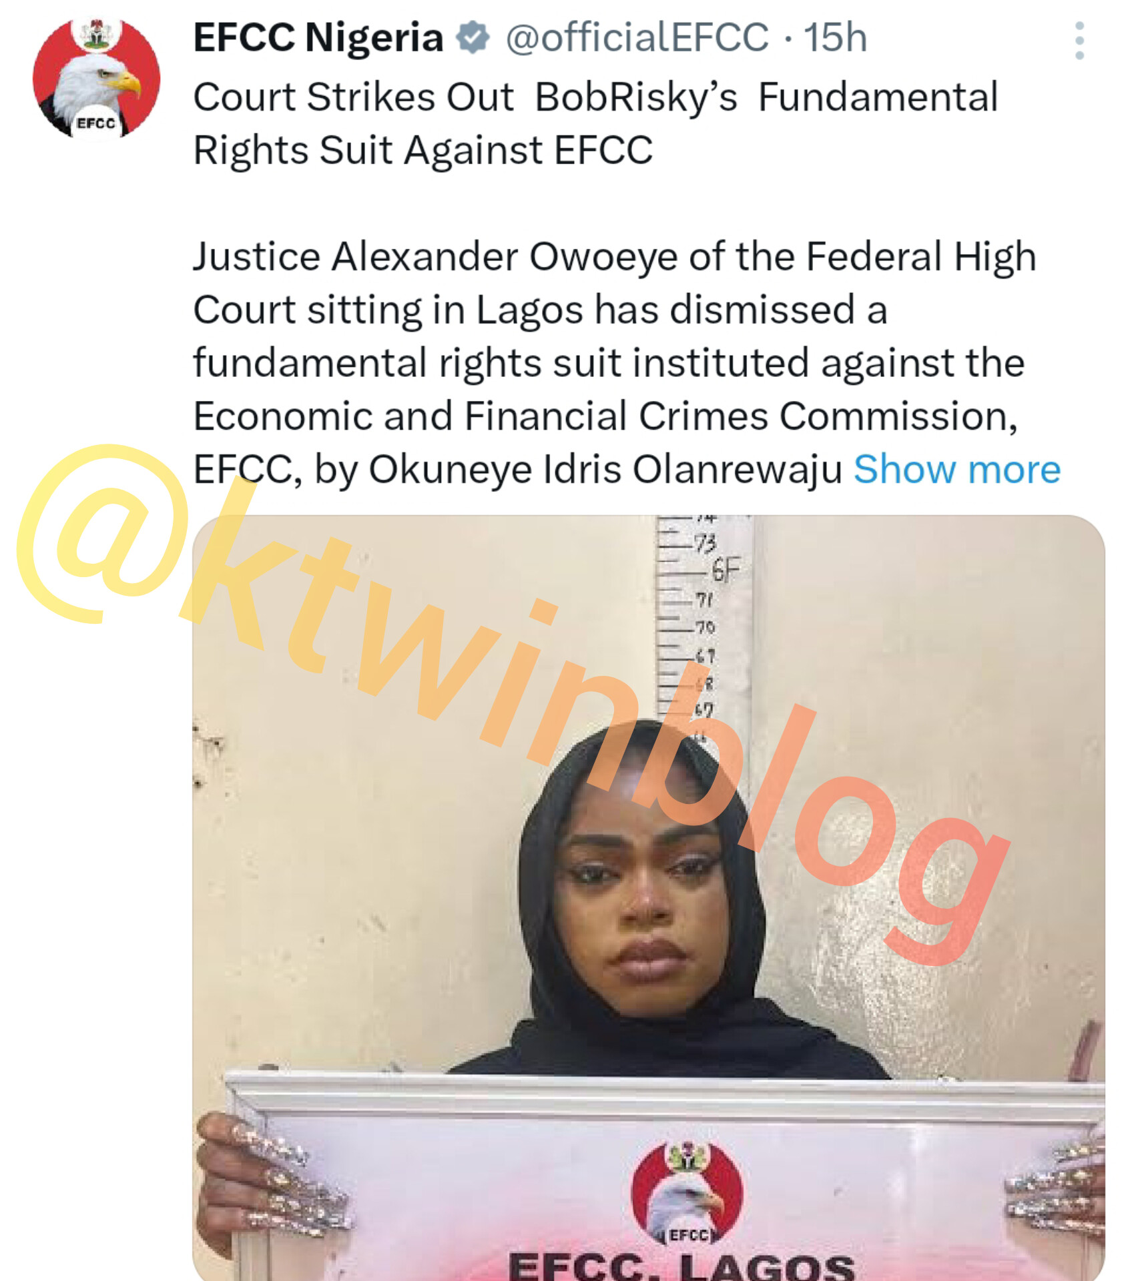1138x1281 pixels.
Task: Click the 6F marking on the height chart
Action: 726,570
